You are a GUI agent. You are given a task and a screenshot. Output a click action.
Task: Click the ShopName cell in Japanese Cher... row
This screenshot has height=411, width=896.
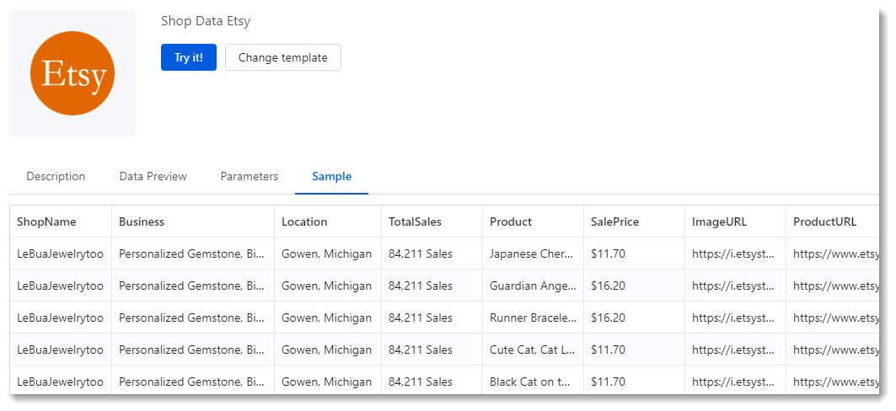click(61, 254)
